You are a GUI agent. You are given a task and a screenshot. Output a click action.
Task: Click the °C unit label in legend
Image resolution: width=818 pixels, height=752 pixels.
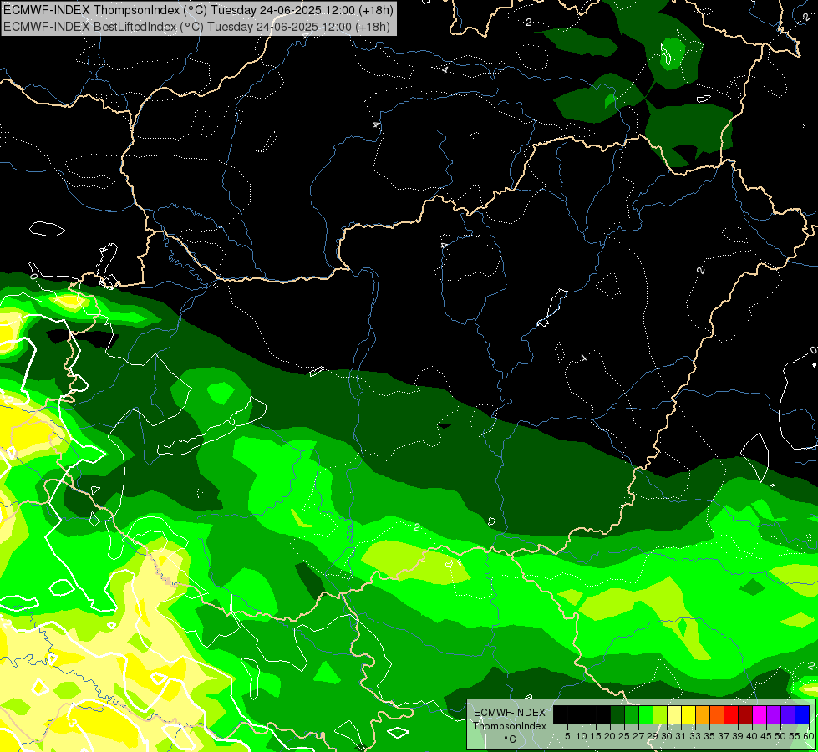click(x=511, y=739)
